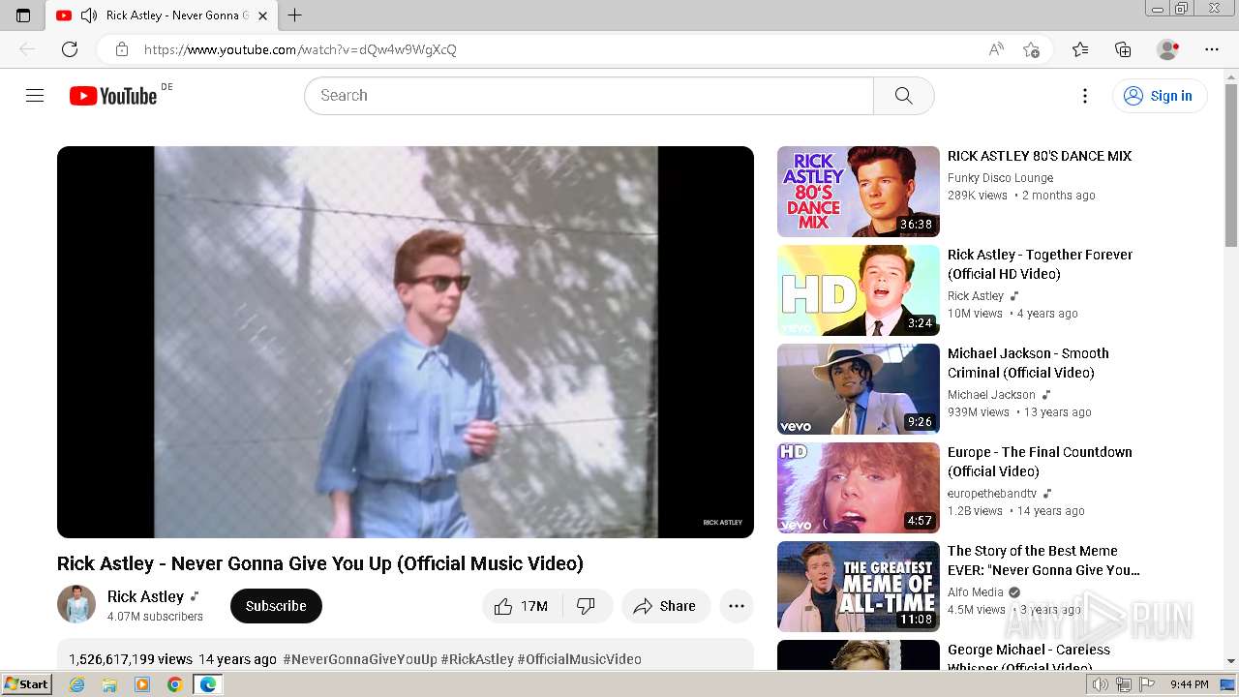Like the video with thumbs up
The image size is (1239, 697).
click(521, 606)
